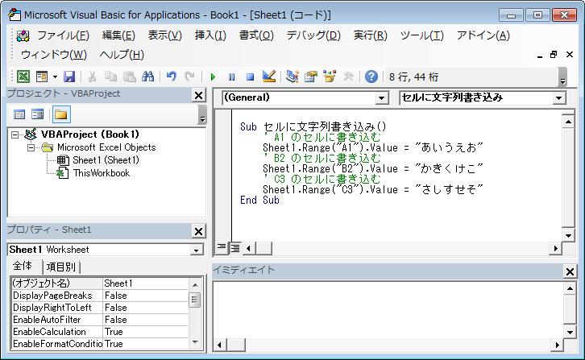This screenshot has width=585, height=360.
Task: Click the View Microsoft Excel icon
Action: 23,77
